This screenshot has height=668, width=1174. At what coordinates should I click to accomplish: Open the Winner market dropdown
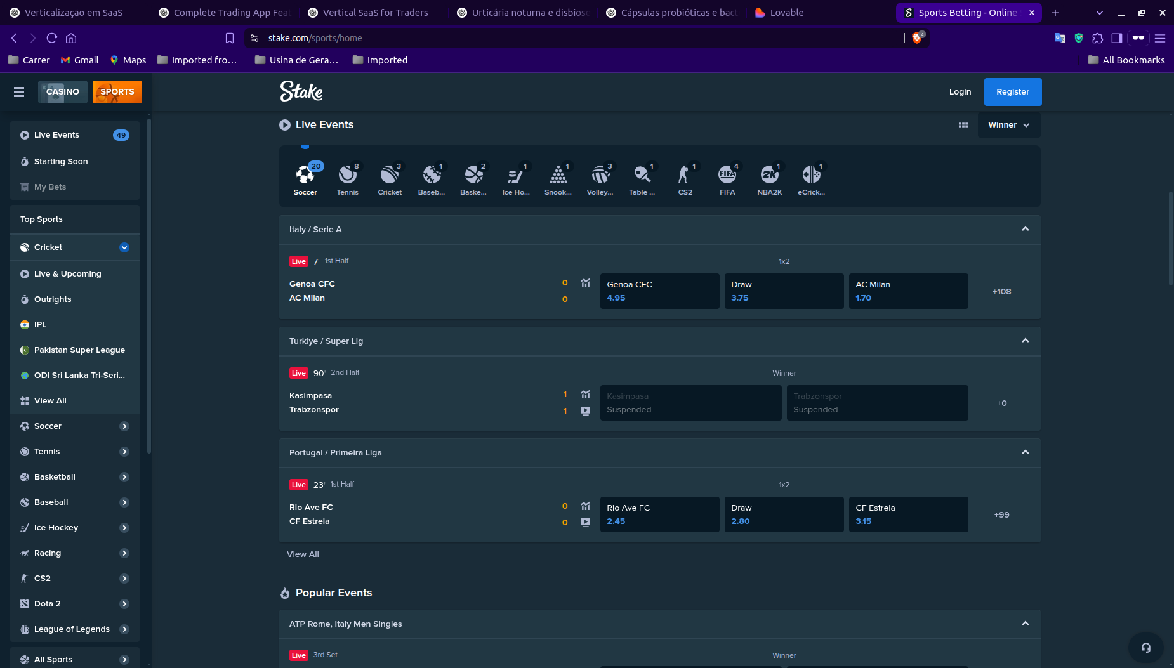[1008, 125]
